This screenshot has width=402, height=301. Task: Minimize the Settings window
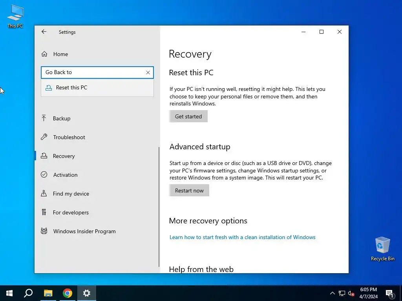(303, 32)
